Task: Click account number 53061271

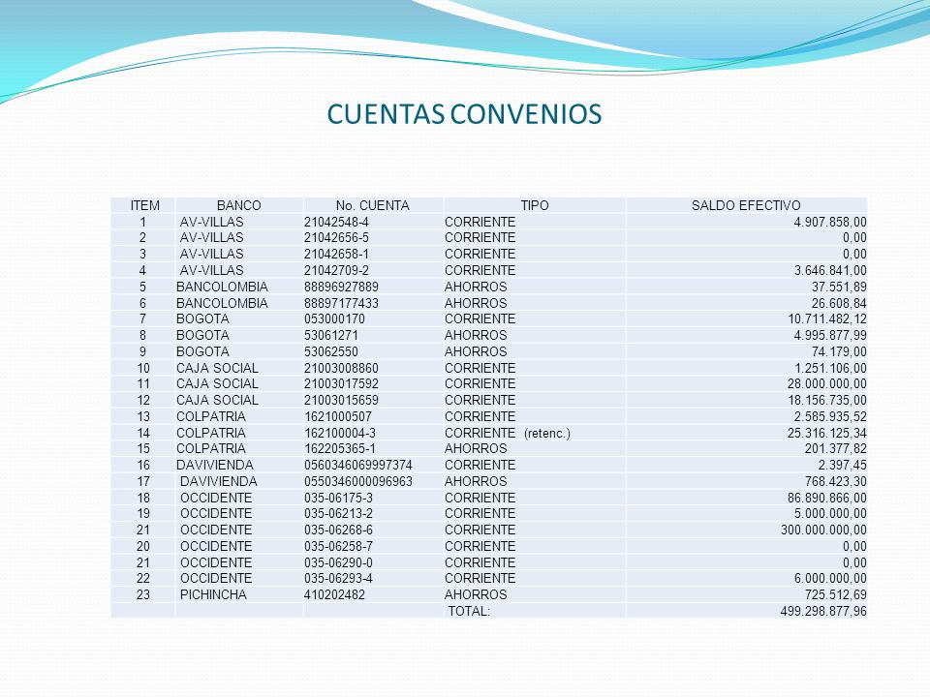Action: 331,336
